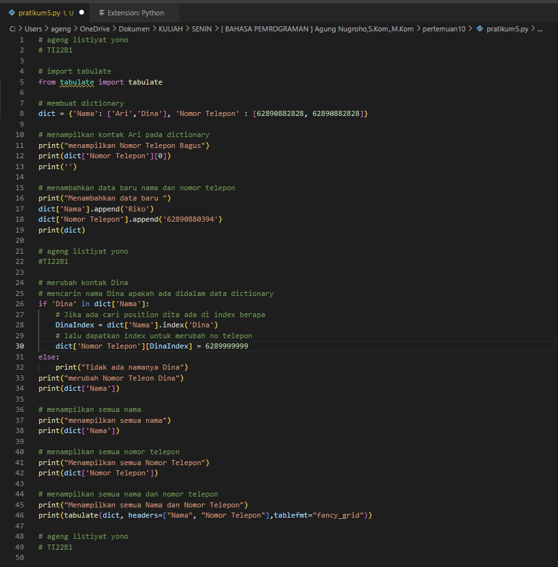Click print(dict['Nomor Telepon']) on line 42
558x567 pixels.
click(x=99, y=473)
